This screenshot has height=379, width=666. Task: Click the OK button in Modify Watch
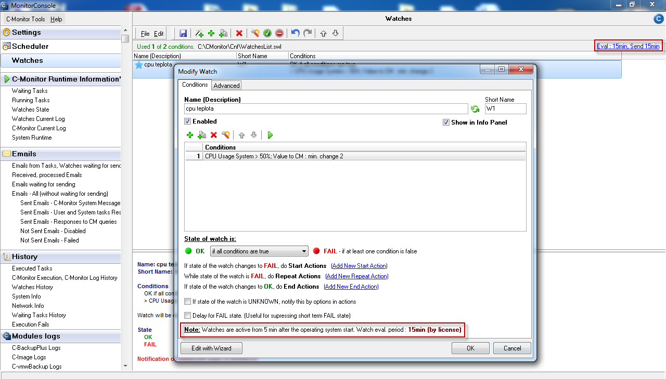470,348
